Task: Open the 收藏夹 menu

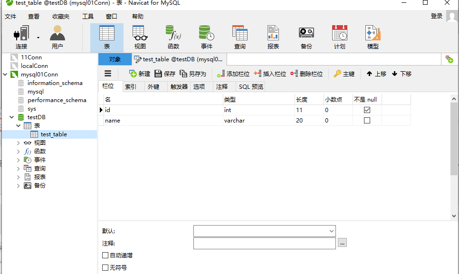Action: point(61,16)
